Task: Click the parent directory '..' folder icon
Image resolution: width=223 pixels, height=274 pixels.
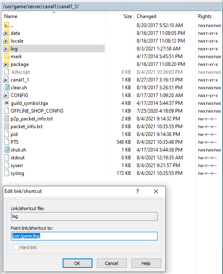Action: pyautogui.click(x=7, y=25)
